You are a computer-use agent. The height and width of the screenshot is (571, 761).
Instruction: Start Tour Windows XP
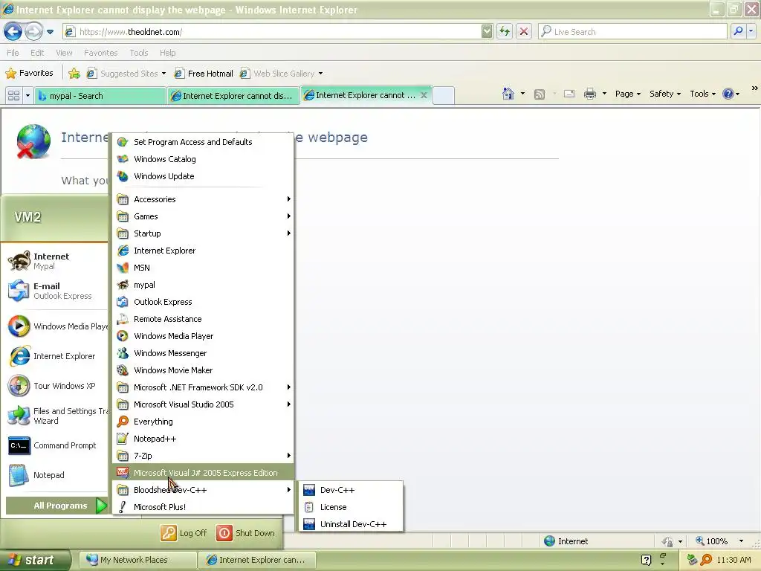(x=56, y=386)
